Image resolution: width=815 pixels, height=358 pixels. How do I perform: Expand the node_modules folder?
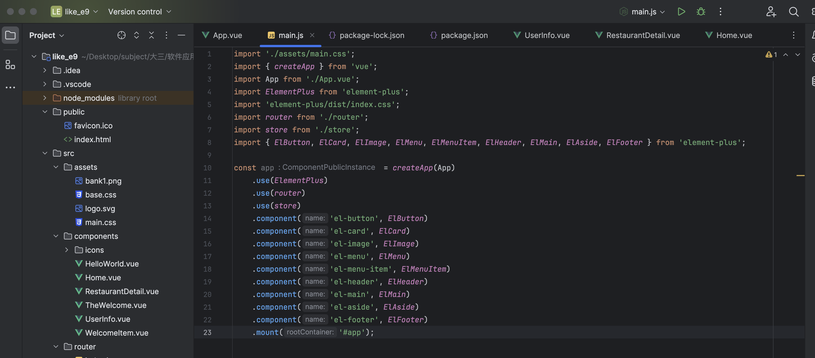(45, 98)
